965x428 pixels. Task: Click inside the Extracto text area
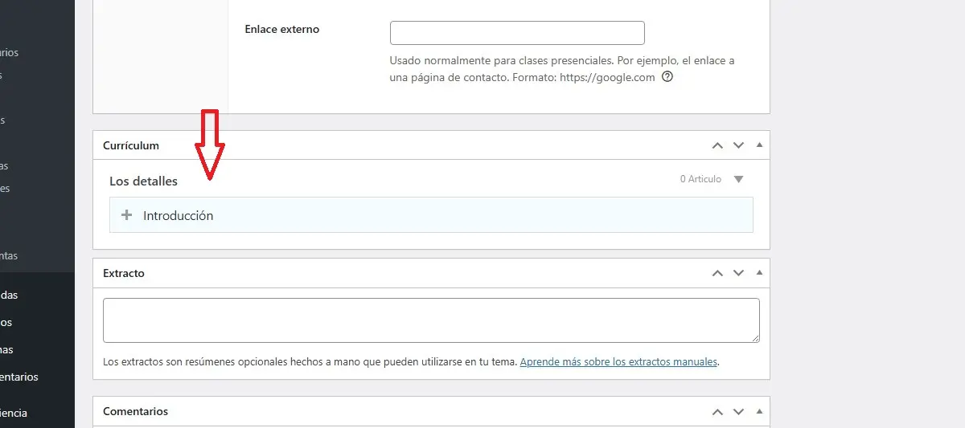pyautogui.click(x=431, y=320)
